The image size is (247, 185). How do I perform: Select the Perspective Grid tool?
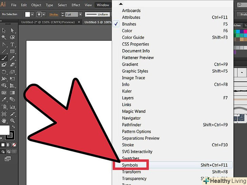(12, 85)
